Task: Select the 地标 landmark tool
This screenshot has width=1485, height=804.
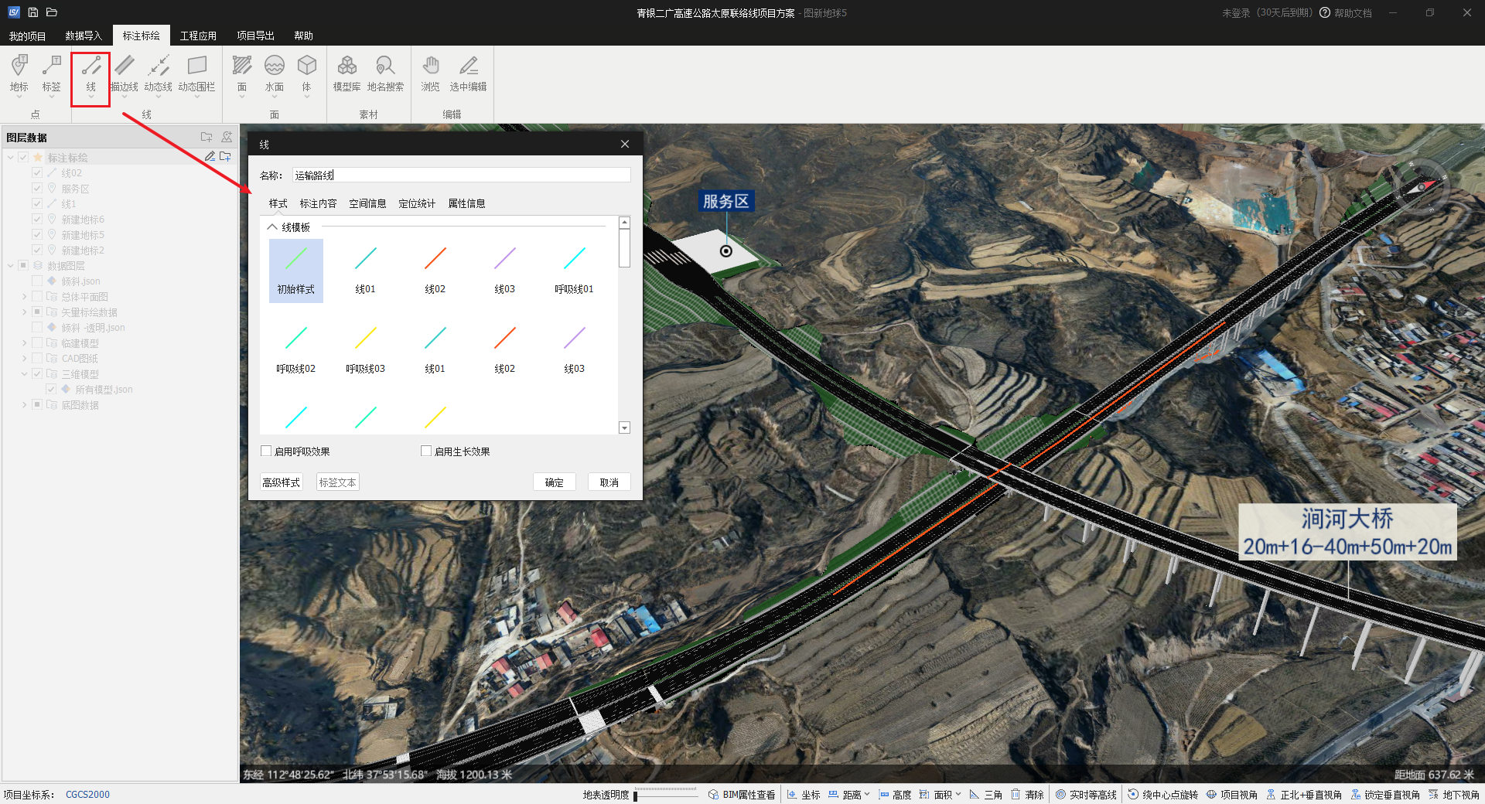Action: pos(19,73)
